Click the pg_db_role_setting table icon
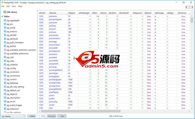This screenshot has width=195, height=119. pos(5,87)
